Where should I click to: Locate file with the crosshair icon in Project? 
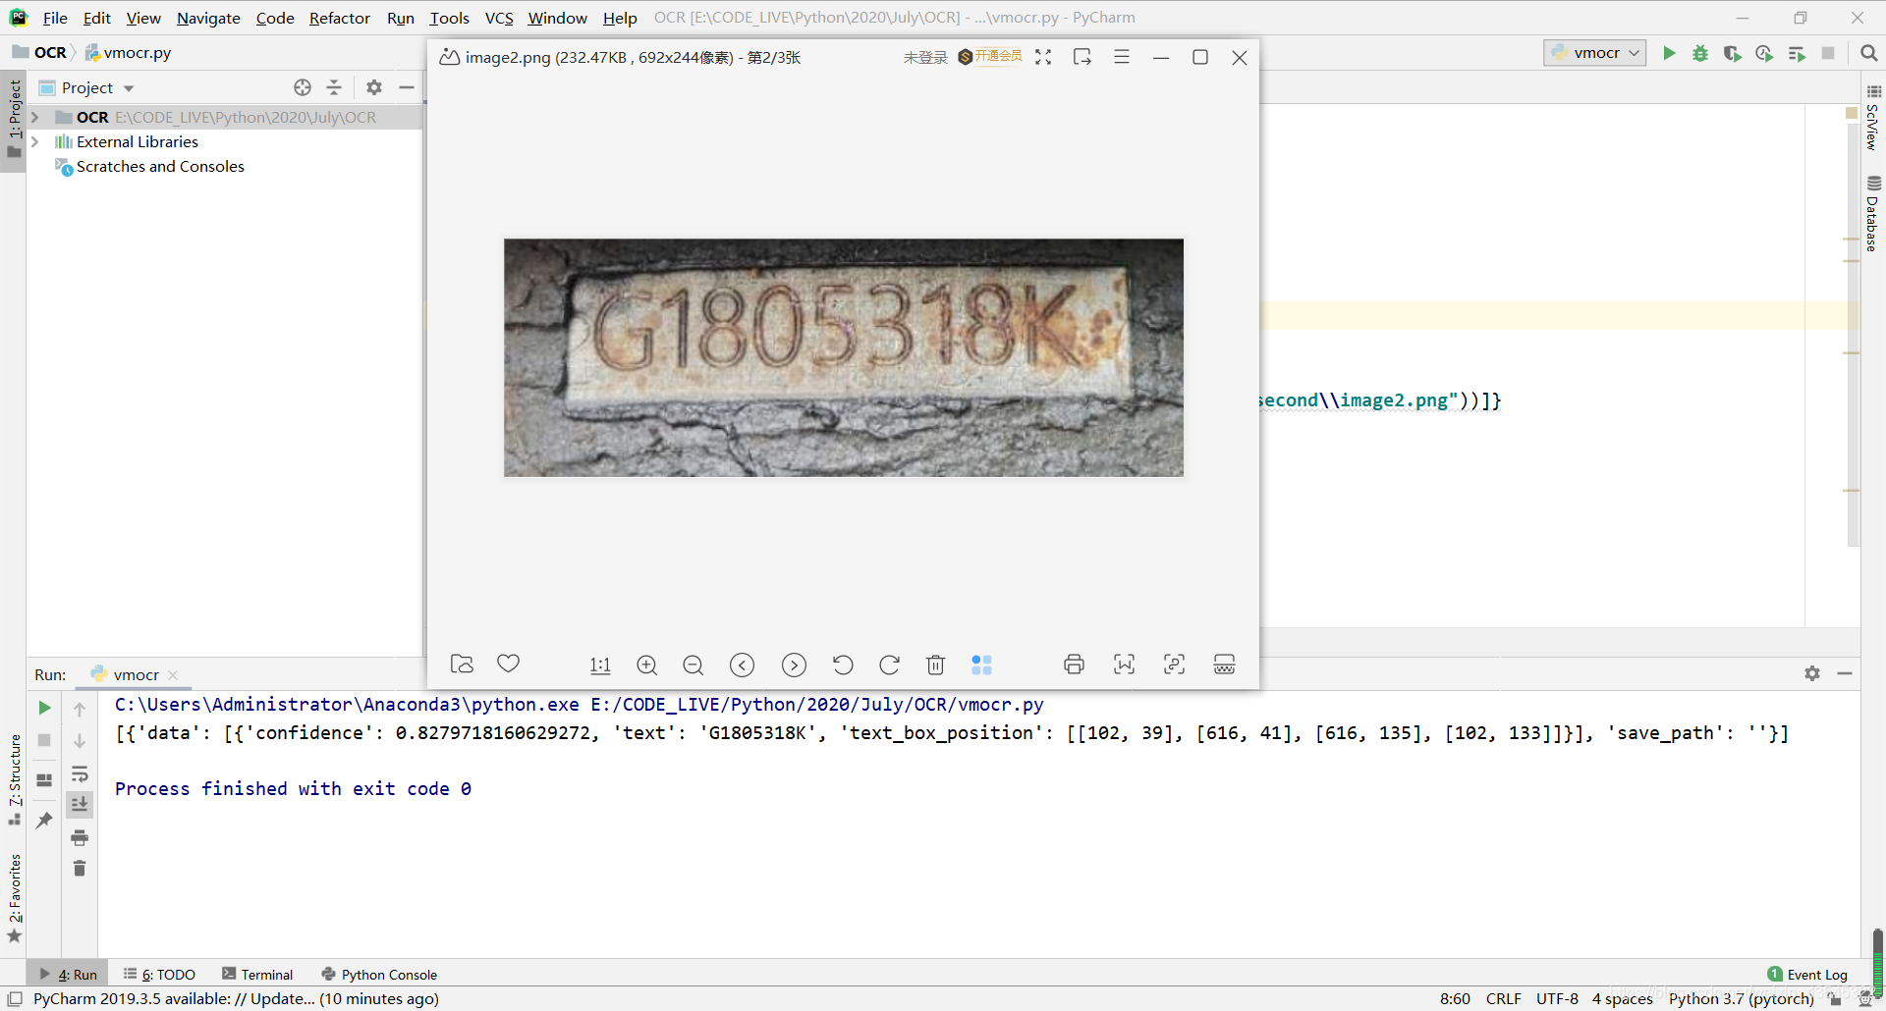303,87
